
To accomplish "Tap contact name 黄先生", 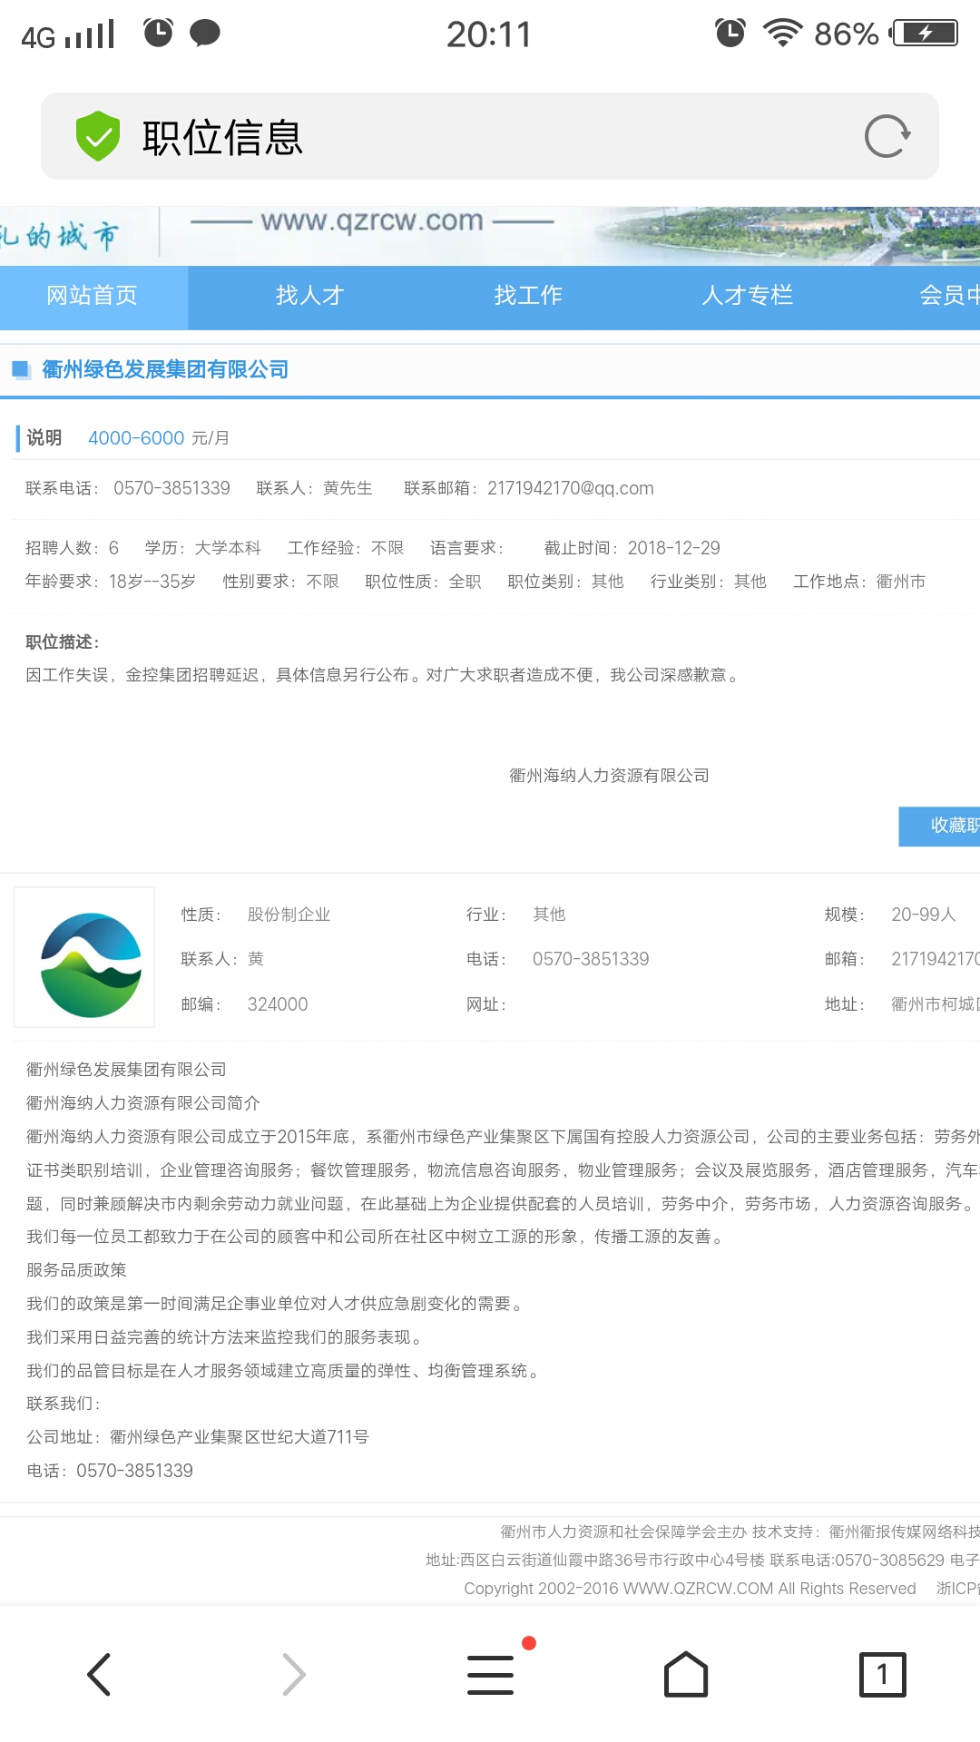I will [x=348, y=489].
